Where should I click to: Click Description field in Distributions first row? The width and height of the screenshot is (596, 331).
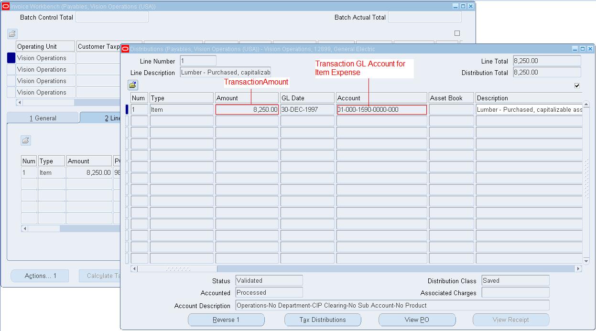pos(529,109)
